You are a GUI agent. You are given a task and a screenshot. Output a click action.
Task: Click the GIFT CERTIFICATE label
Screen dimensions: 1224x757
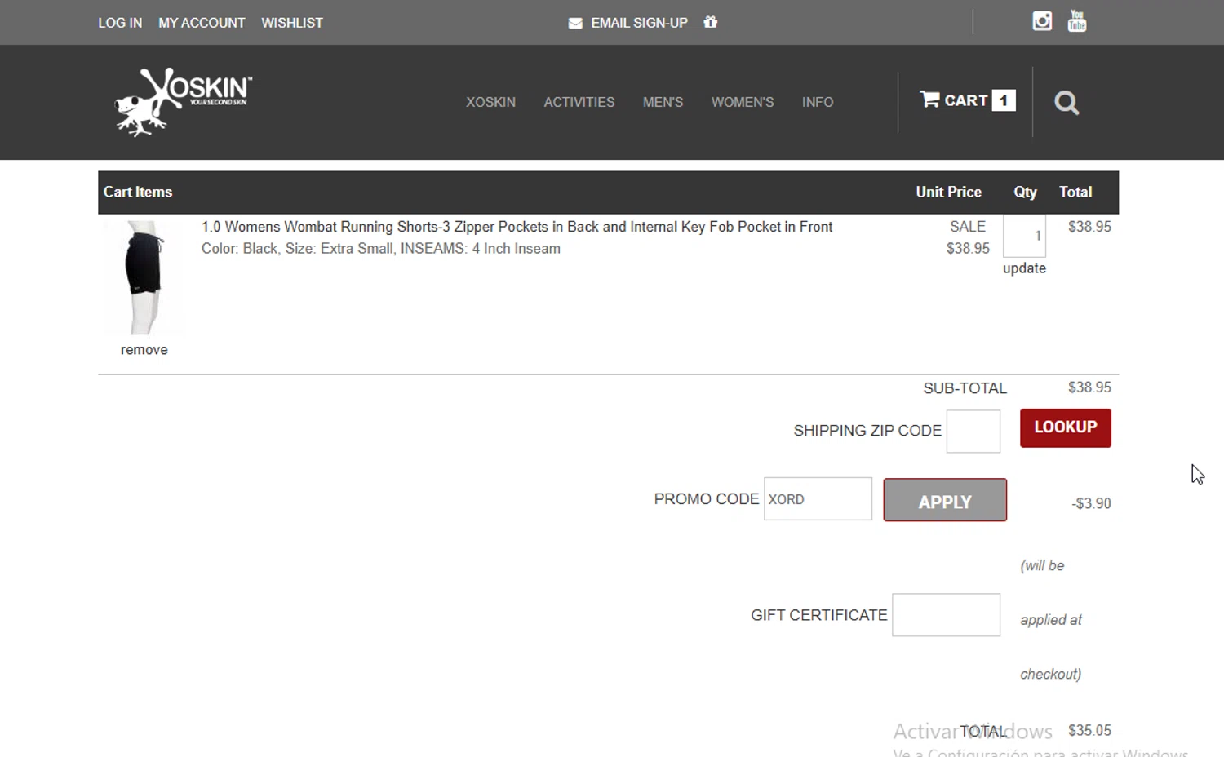coord(818,615)
